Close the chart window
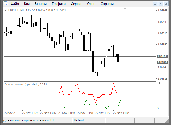The image size is (171, 125). point(166,4)
